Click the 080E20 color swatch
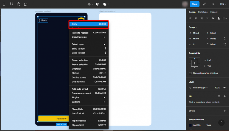Screen dimensions: 229x131 tap(190, 125)
